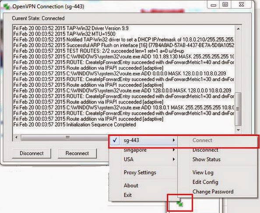Click the 'ADD 128.0.0.0 MASK 128.0.0.0' log line
Image resolution: width=260 pixels, height=213 pixels.
tap(122, 90)
